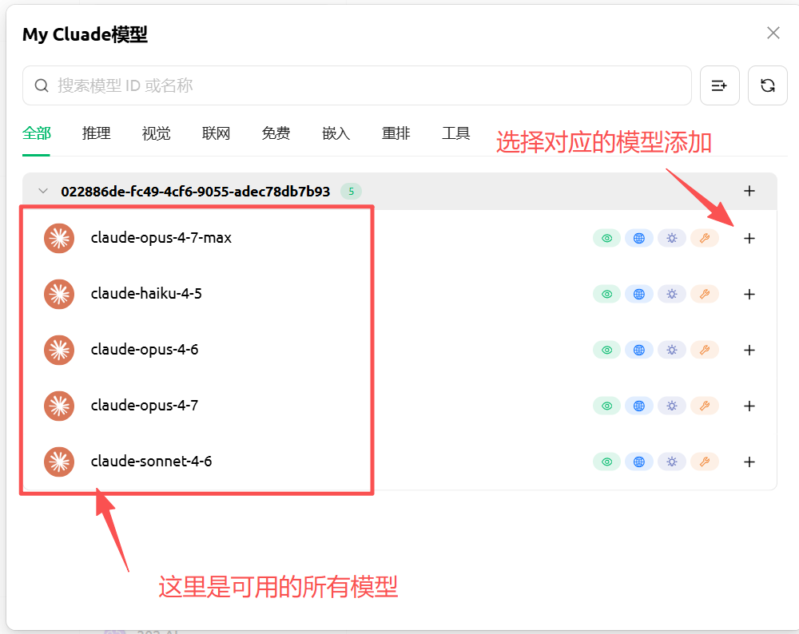Screen dimensions: 799x634
Task: Click the web globe tag for claude-sonnet-4-6
Action: click(x=639, y=462)
